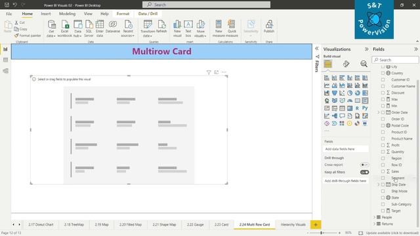Refresh the data

click(161, 27)
